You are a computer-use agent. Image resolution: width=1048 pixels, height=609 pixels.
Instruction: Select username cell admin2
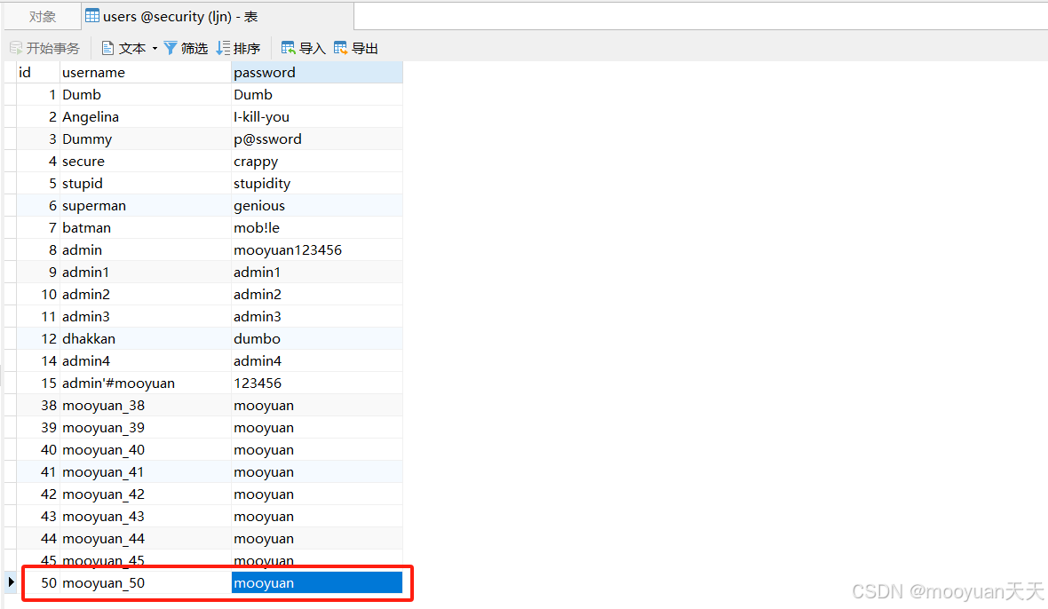tap(145, 294)
